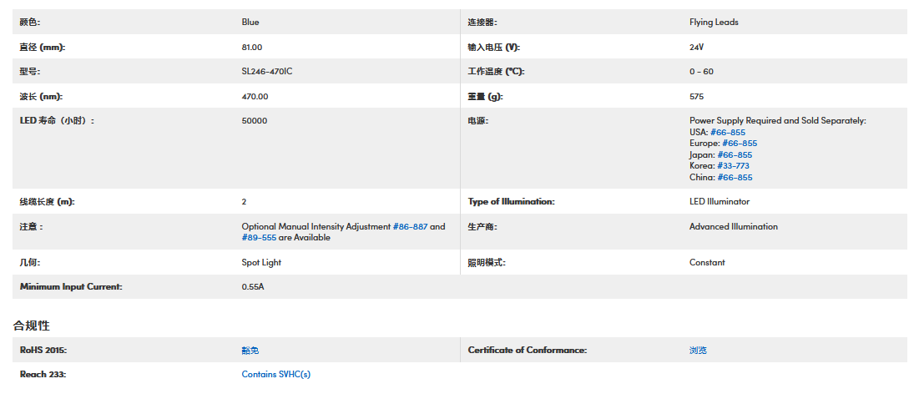Follow the #86-887 intensity adjustment link
Image resolution: width=914 pixels, height=409 pixels.
click(x=410, y=227)
